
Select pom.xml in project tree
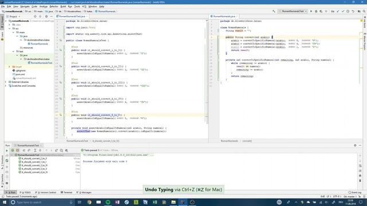(18, 74)
